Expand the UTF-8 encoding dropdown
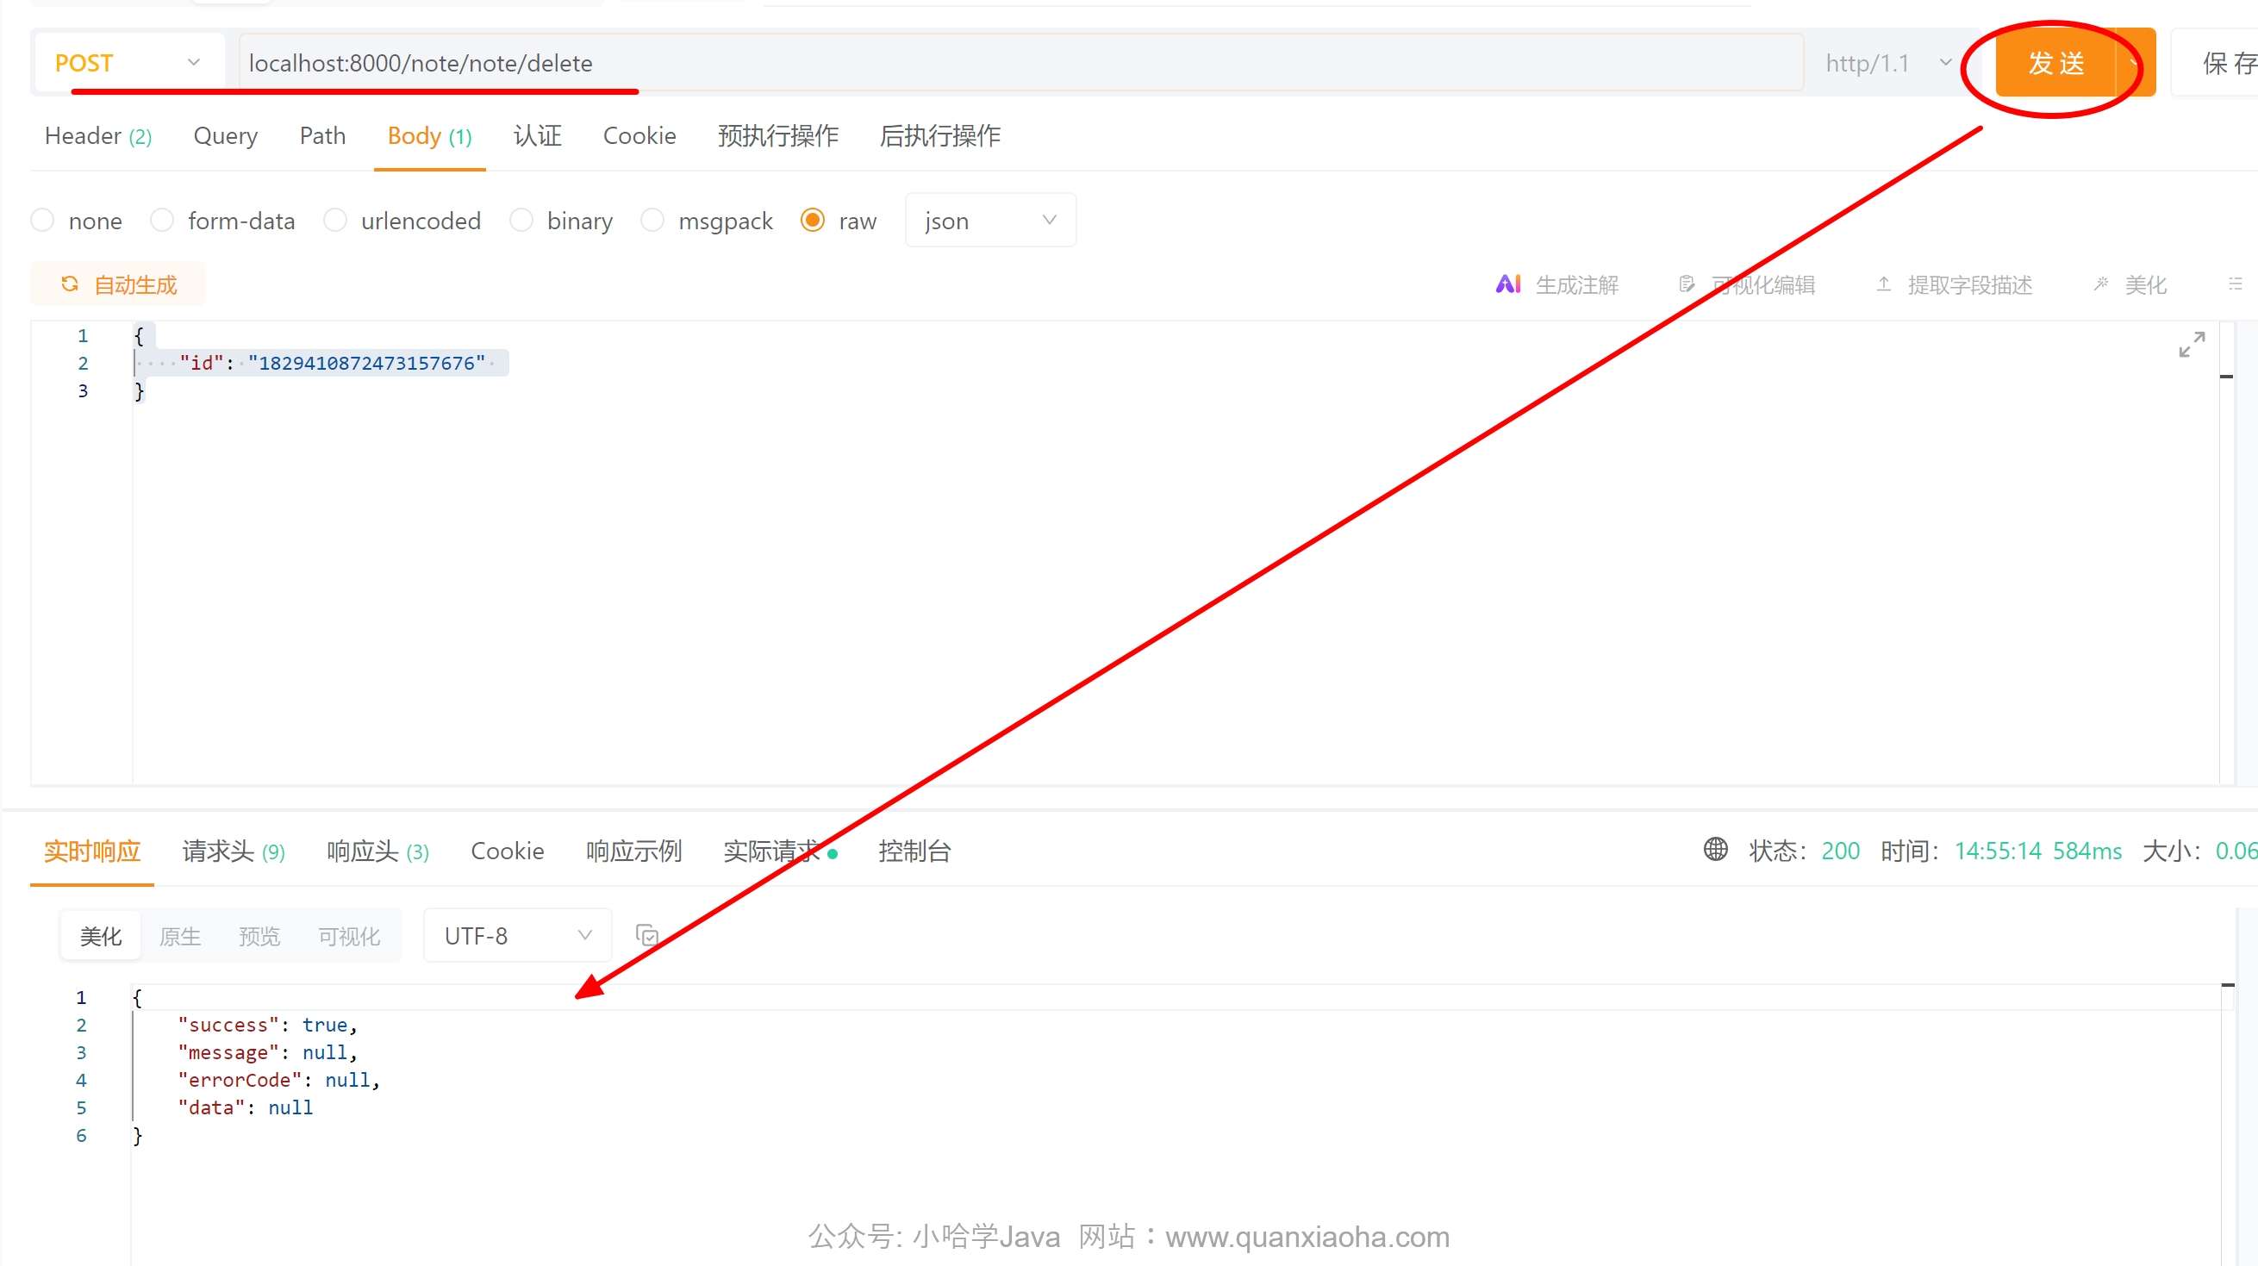Screen dimensions: 2258x1266 pos(517,935)
